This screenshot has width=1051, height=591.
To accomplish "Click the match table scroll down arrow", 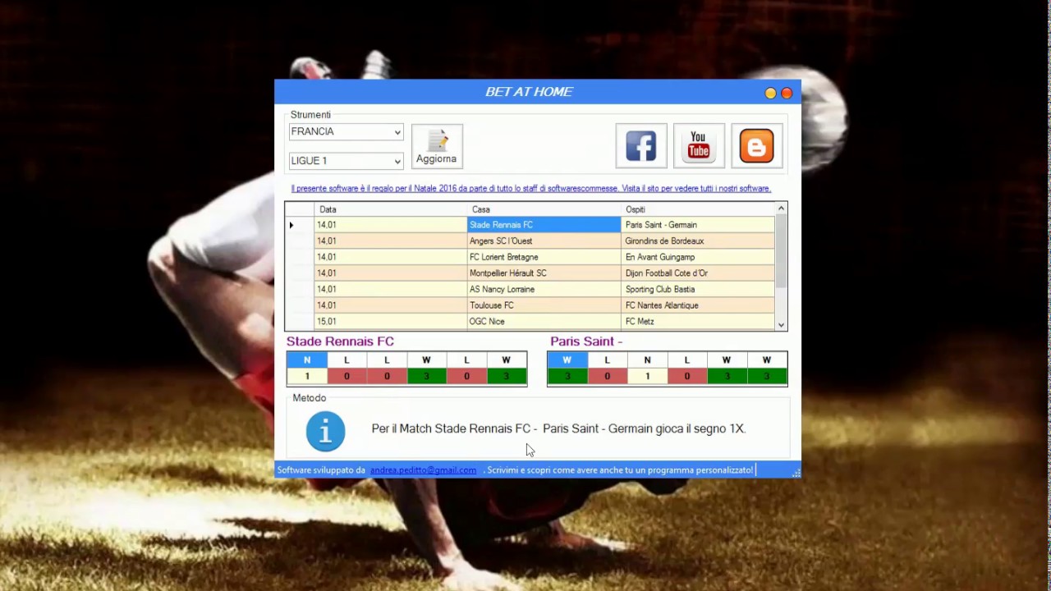I will 781,324.
